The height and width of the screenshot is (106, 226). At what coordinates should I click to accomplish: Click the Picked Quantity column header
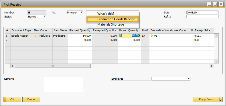point(129,30)
